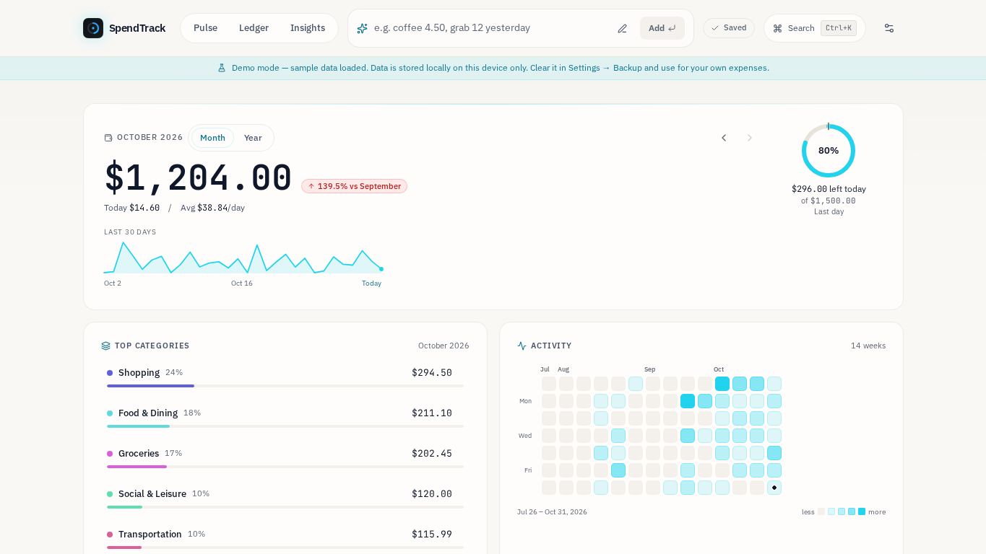Click the Add button
Screen dimensions: 986x554
(662, 28)
